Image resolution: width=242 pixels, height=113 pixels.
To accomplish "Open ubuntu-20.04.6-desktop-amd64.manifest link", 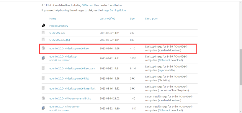I will 72,88.
